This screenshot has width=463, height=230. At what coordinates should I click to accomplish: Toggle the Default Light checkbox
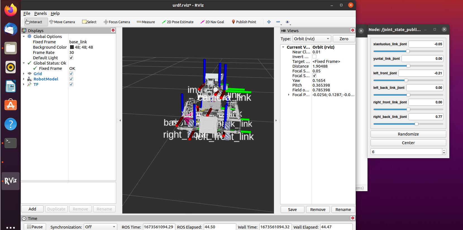pos(71,58)
